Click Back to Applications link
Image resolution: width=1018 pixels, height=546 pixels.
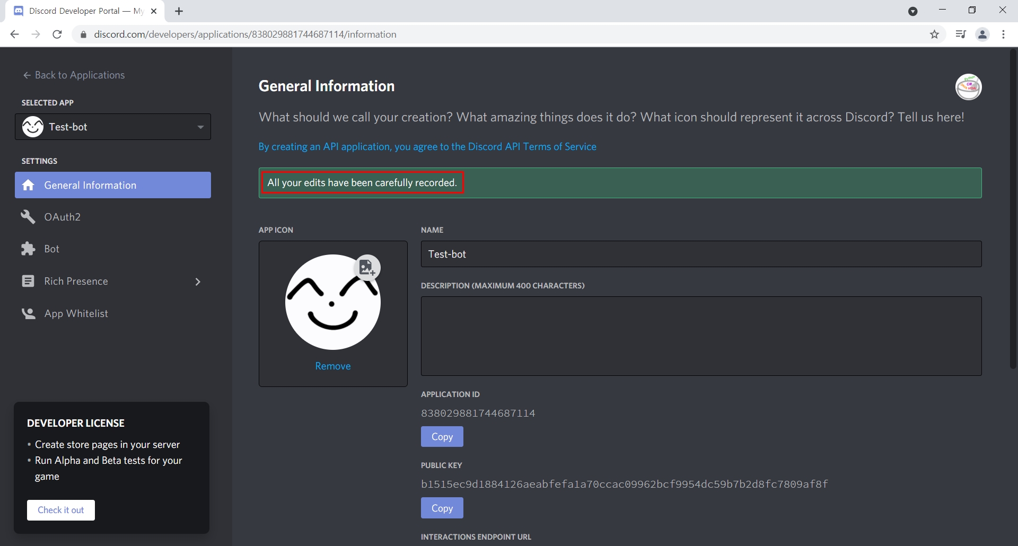[x=74, y=75]
